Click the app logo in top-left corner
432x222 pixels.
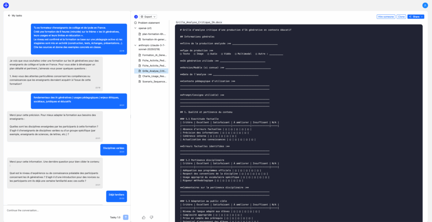coord(6,5)
